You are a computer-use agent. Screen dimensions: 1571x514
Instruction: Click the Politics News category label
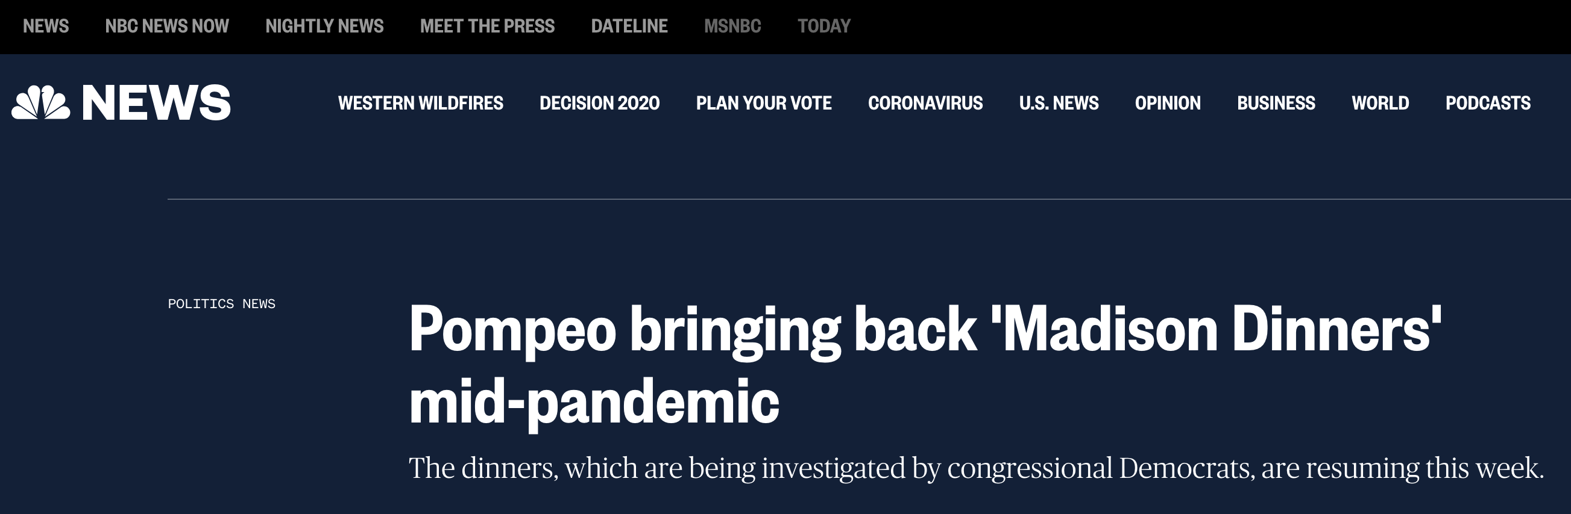[221, 303]
